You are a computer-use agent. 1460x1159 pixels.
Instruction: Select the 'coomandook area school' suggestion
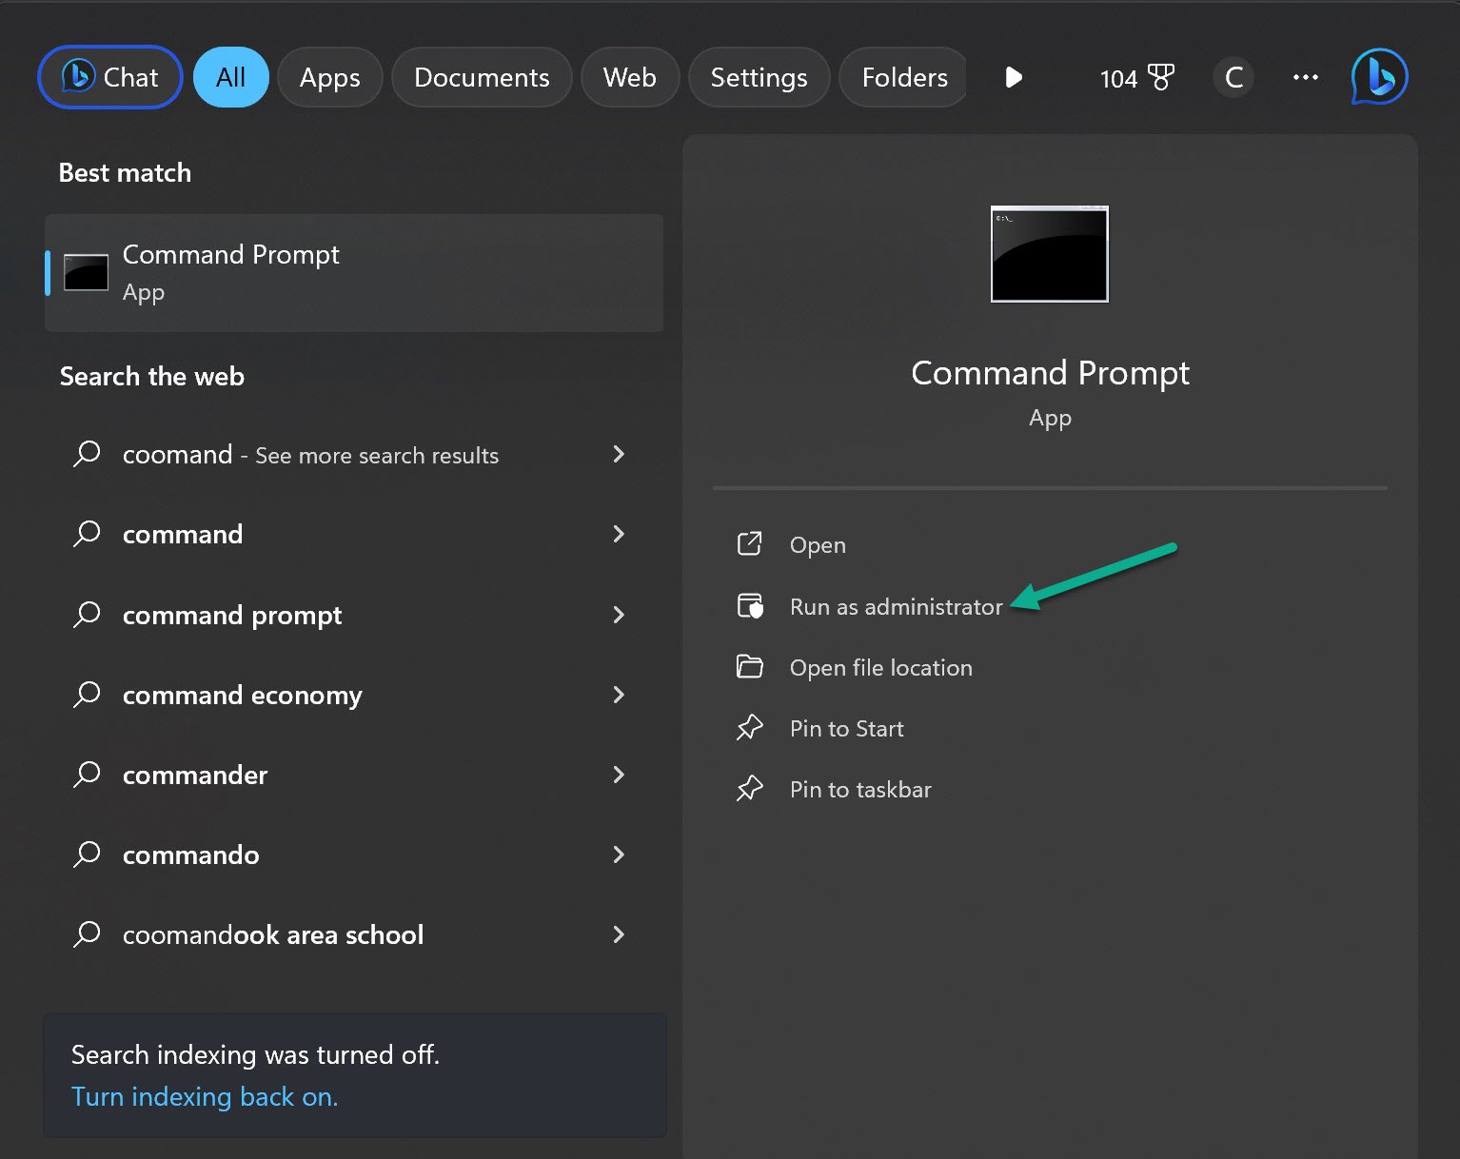pos(354,934)
